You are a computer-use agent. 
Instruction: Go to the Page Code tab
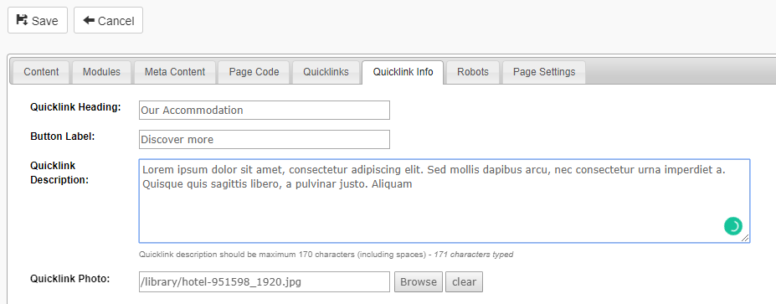[x=254, y=72]
